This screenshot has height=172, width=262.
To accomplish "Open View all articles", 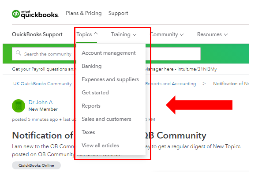I will click(100, 146).
